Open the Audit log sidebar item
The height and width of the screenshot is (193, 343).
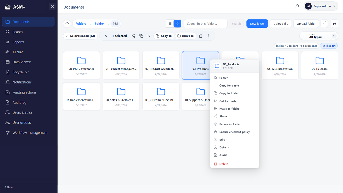click(28, 102)
